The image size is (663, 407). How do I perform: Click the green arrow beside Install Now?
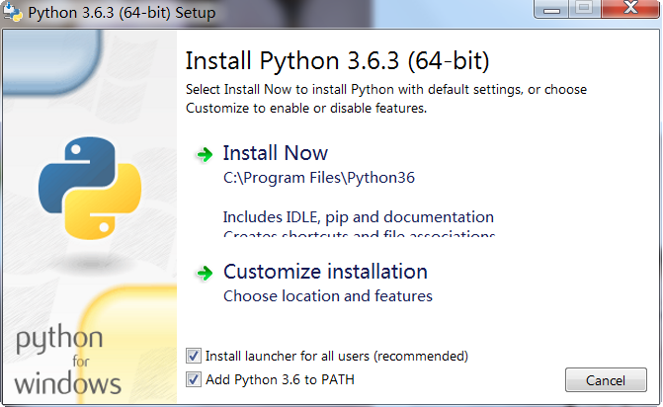coord(205,154)
